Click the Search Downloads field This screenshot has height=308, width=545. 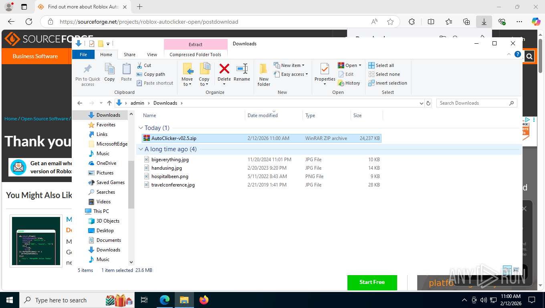(x=476, y=103)
